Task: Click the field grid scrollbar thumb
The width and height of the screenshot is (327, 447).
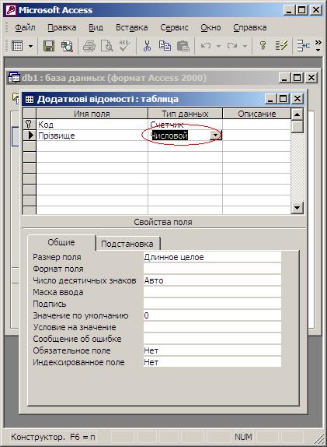Action: (x=297, y=126)
